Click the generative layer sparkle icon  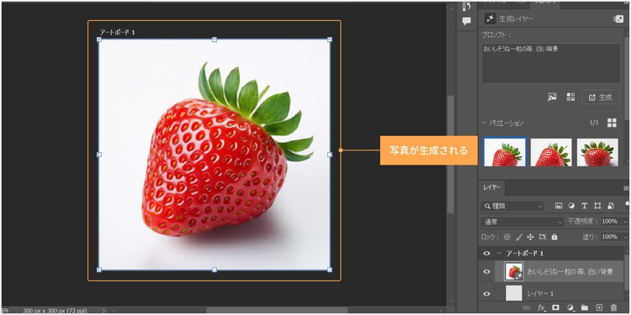(490, 18)
